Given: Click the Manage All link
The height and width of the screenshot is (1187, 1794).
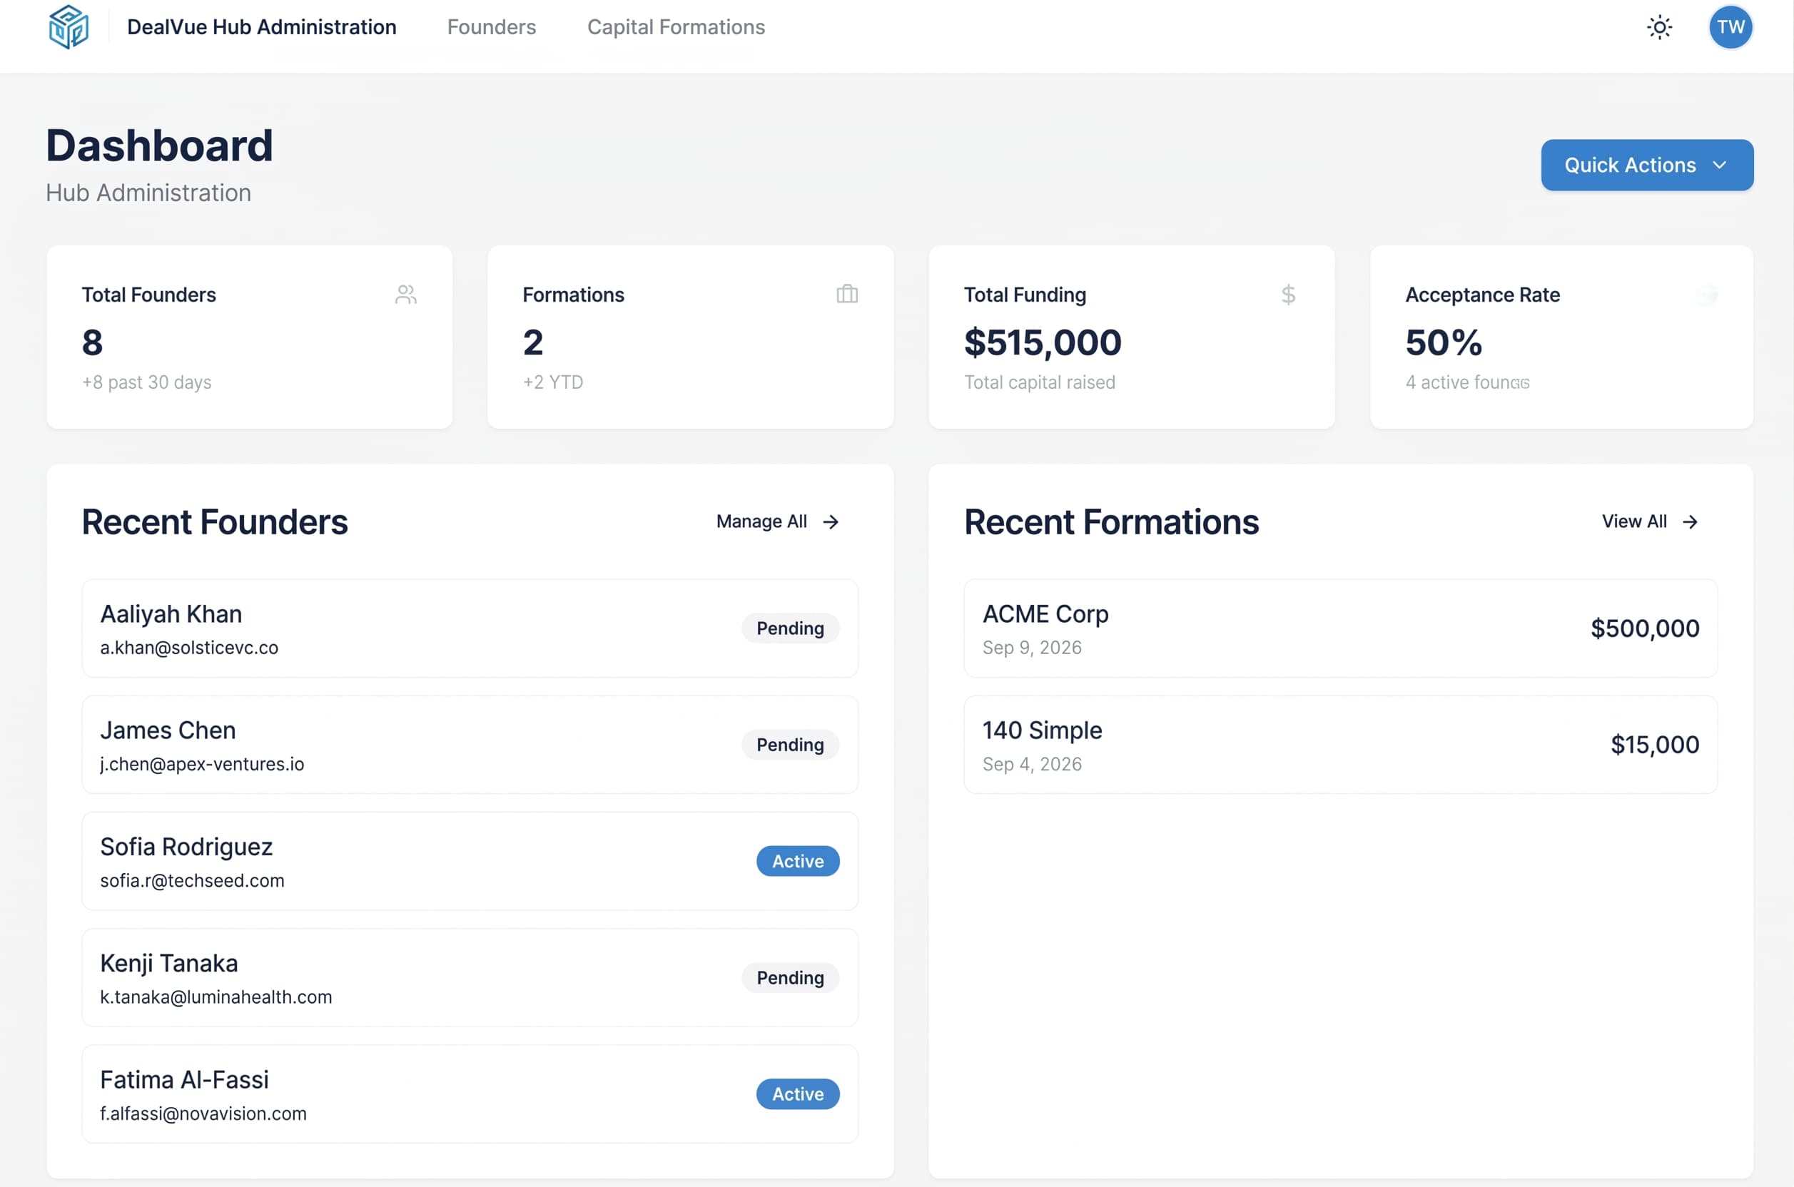Looking at the screenshot, I should point(778,521).
